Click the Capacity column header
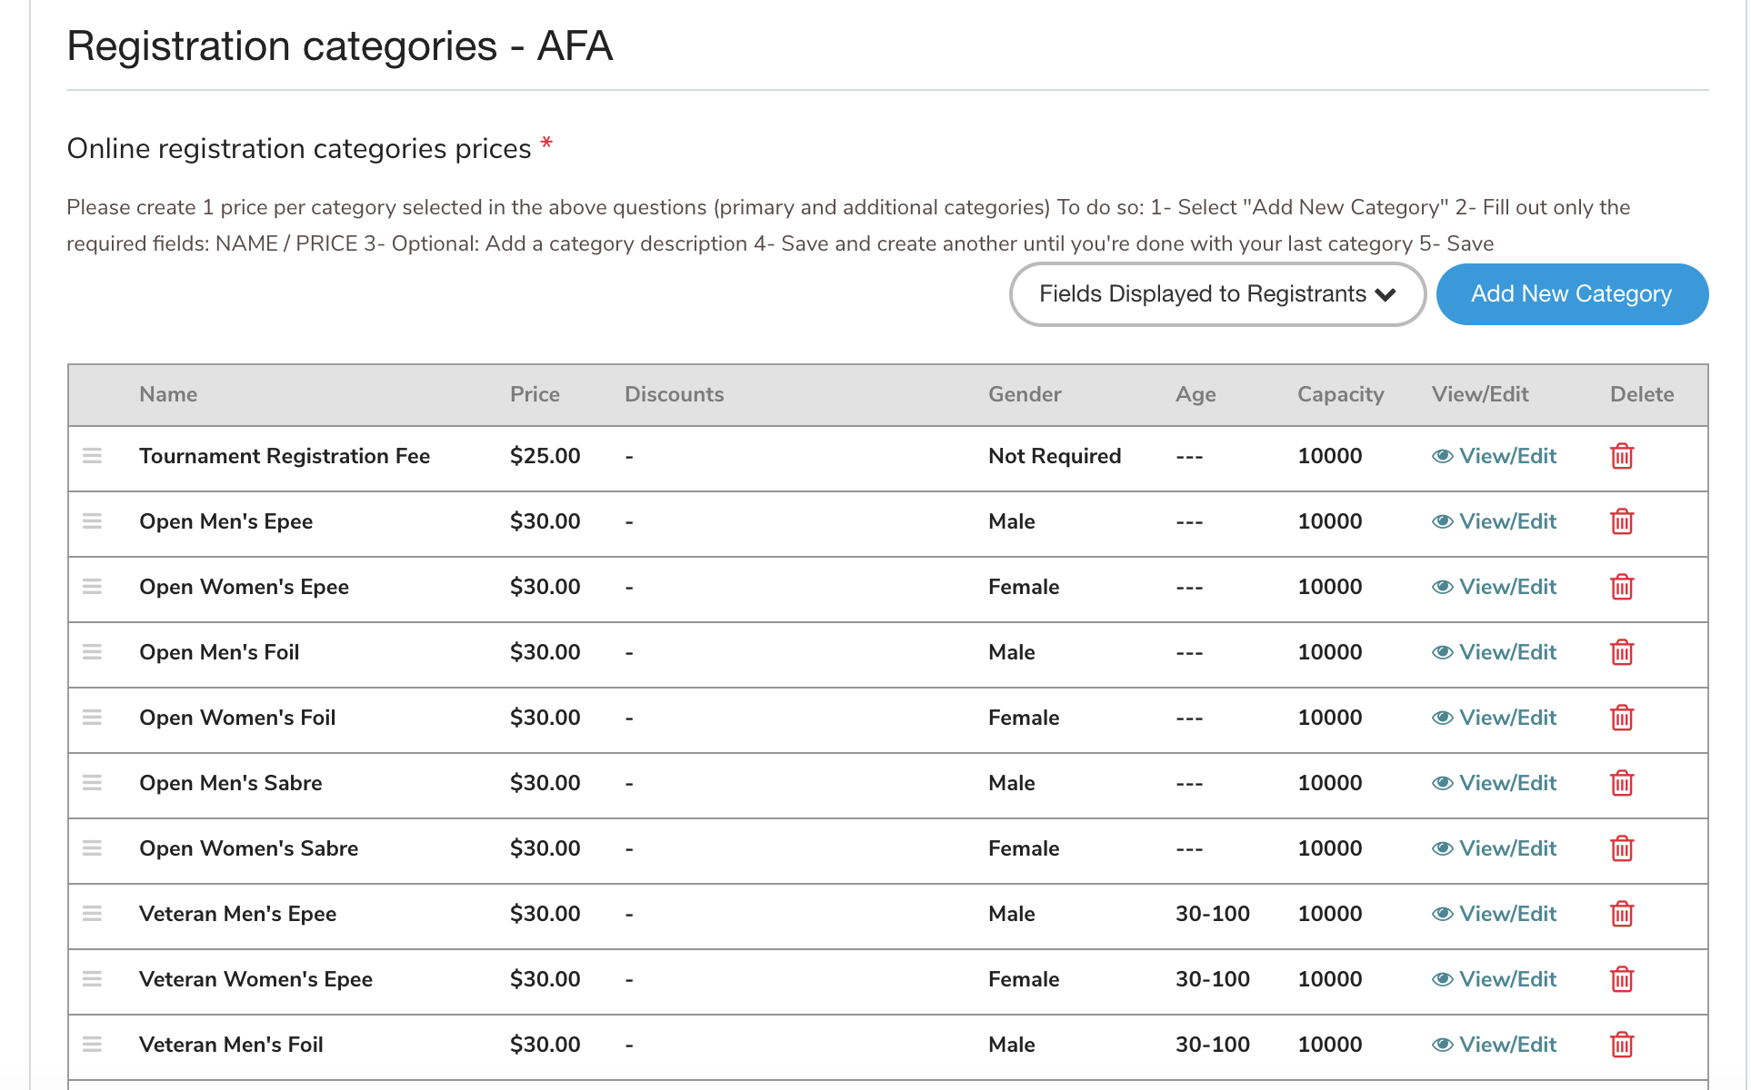The height and width of the screenshot is (1090, 1751). (x=1340, y=394)
